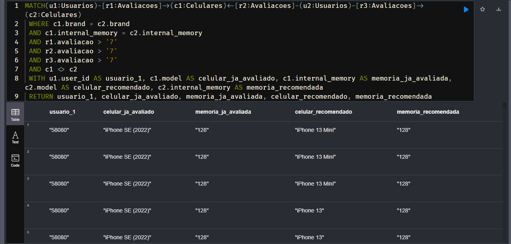The image size is (511, 244).
Task: Click r3.avaliacao on editor line 6
Action: (x=69, y=60)
